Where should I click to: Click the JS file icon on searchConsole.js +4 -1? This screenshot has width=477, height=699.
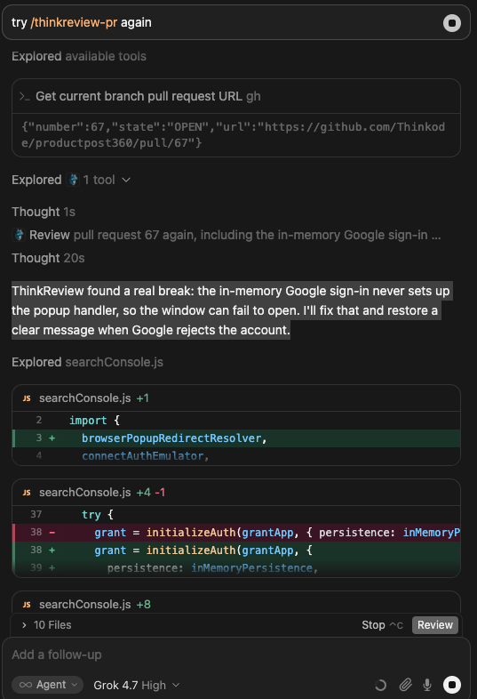tap(27, 492)
